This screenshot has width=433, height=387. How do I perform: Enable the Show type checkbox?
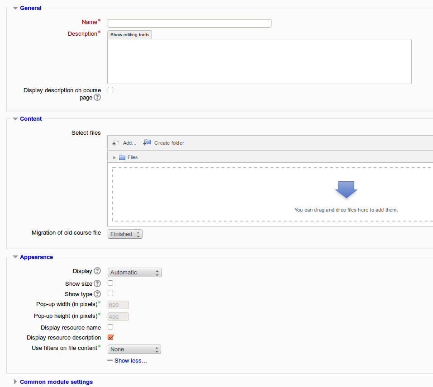[x=110, y=293]
